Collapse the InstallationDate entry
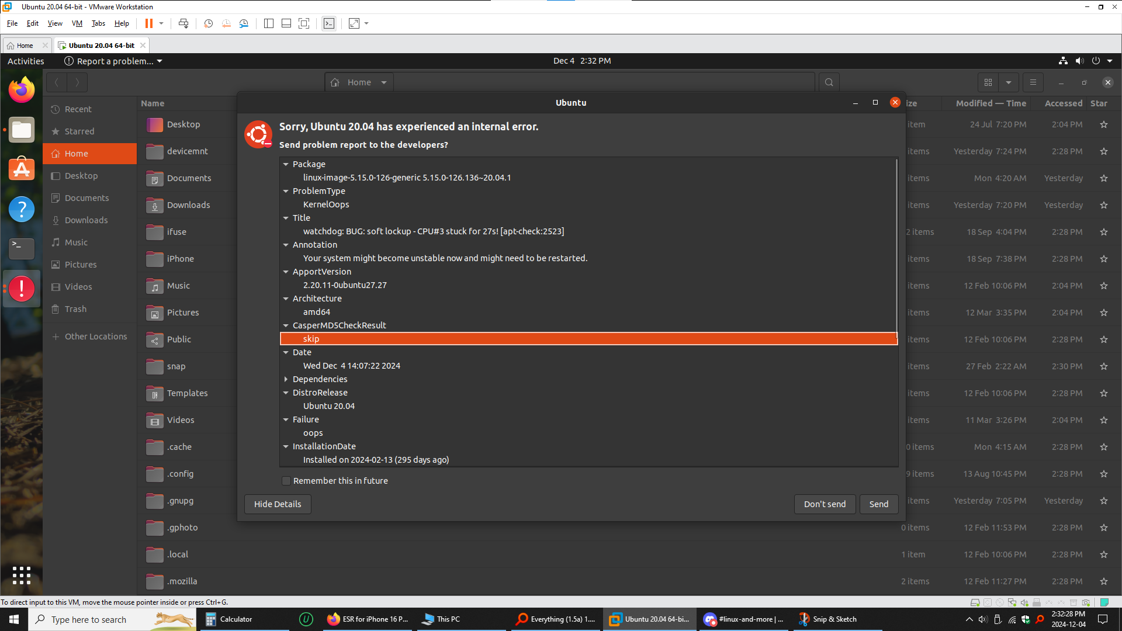This screenshot has width=1122, height=631. [286, 446]
